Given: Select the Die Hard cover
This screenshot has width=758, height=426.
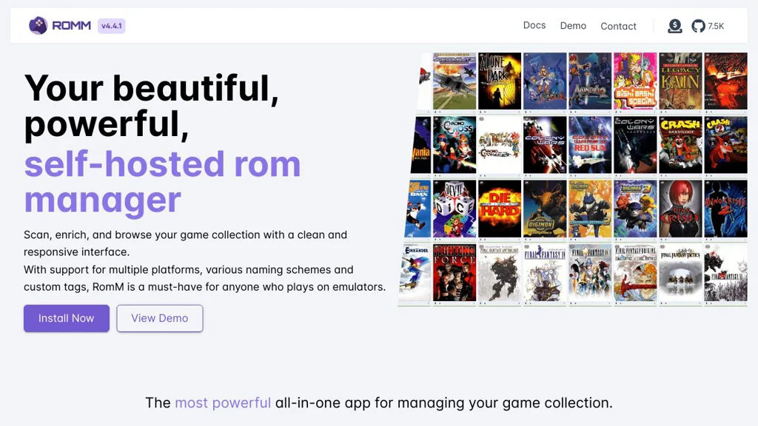Looking at the screenshot, I should click(500, 209).
